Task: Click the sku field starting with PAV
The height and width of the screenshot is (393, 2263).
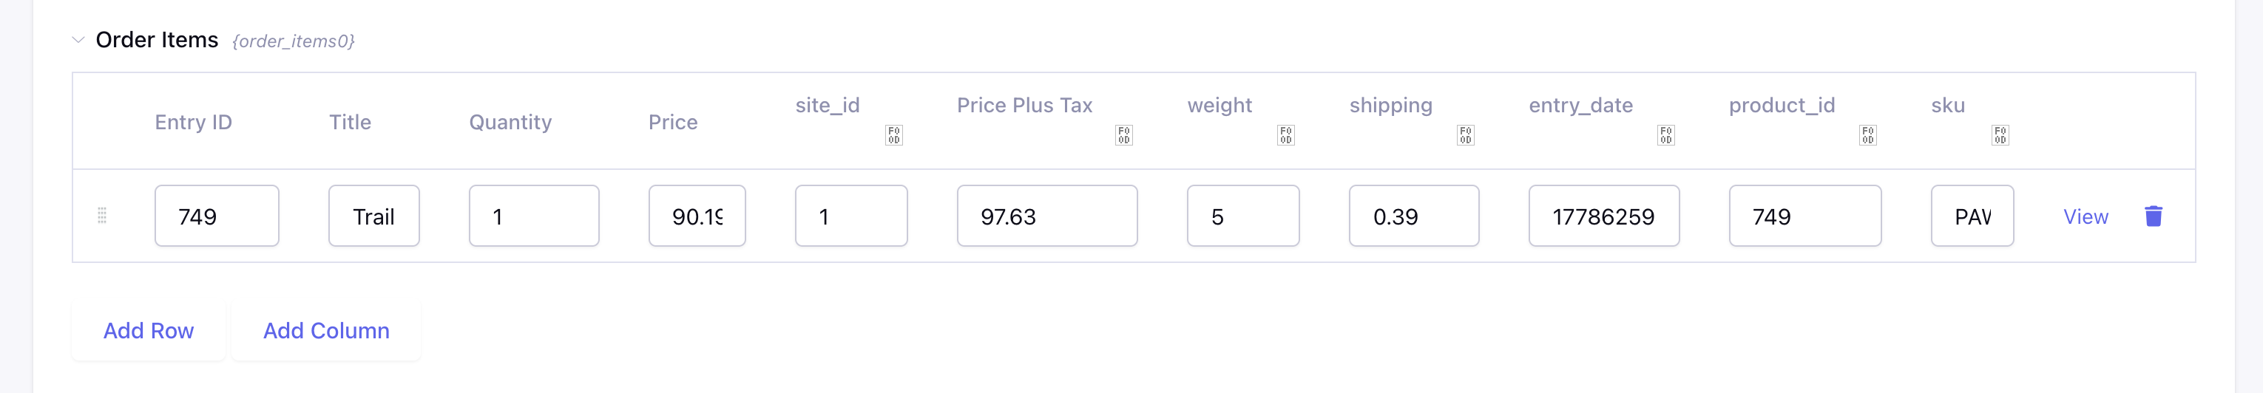Action: 1972,216
